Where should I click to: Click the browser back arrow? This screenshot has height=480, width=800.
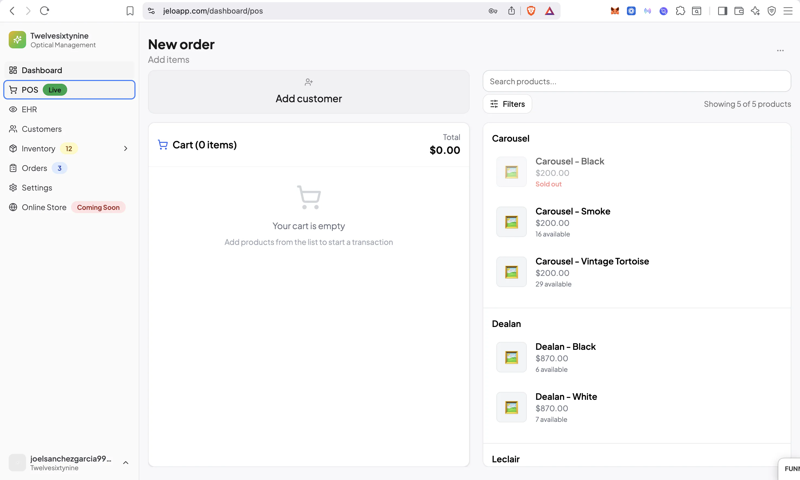12,11
